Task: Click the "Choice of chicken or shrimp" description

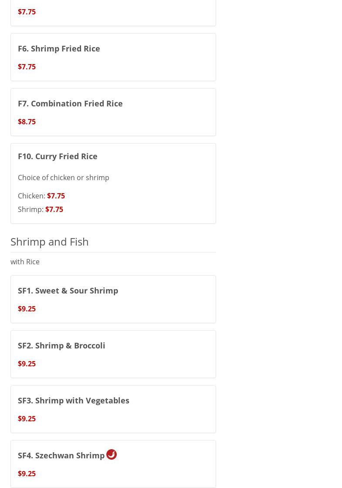Action: (x=64, y=177)
